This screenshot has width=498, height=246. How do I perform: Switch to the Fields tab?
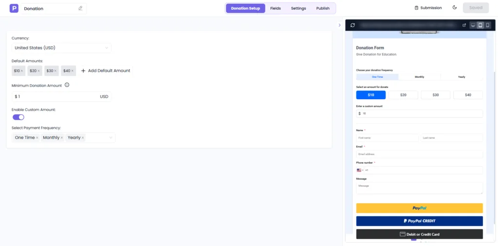275,8
